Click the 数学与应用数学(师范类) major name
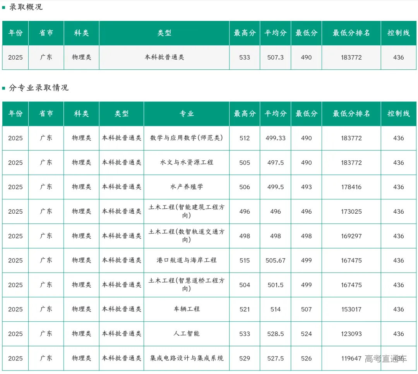Screen dimensions: 418x374 click(186, 138)
